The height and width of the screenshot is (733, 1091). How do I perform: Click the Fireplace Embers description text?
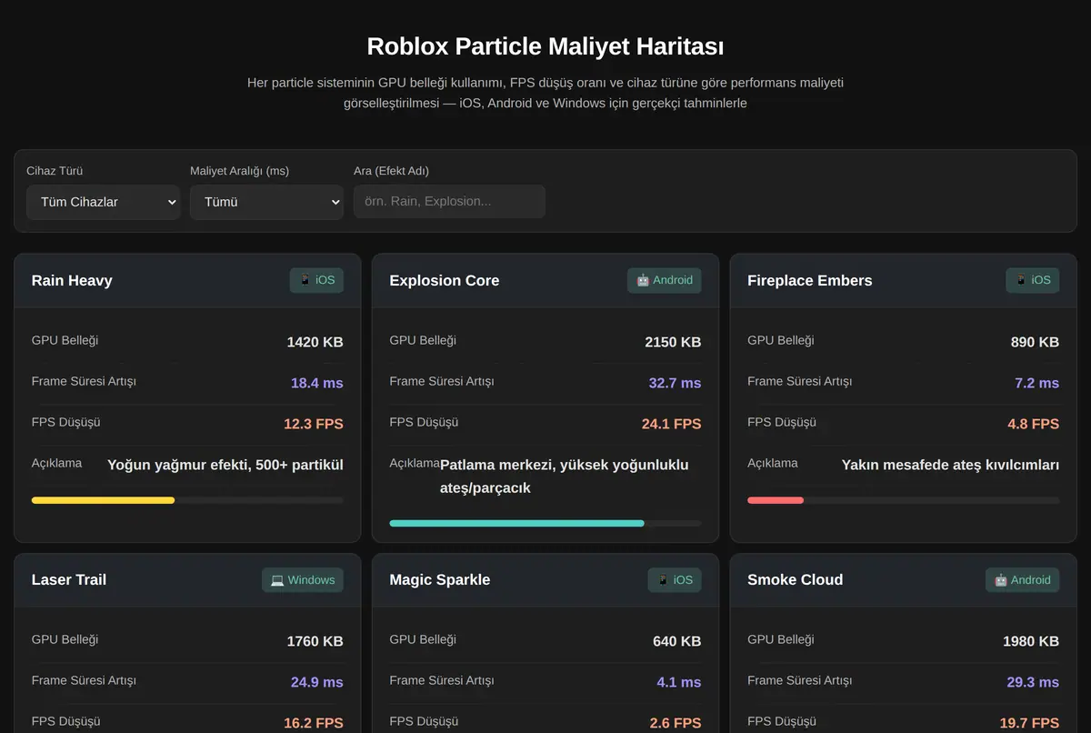(950, 465)
